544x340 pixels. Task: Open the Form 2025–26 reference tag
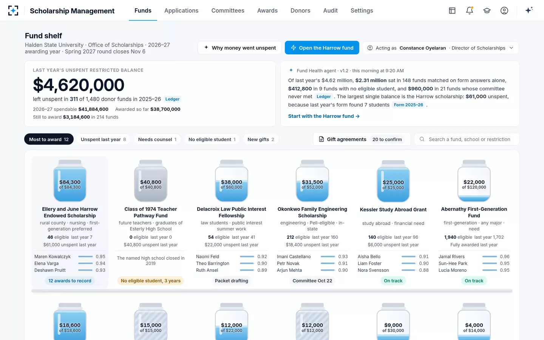tap(408, 105)
